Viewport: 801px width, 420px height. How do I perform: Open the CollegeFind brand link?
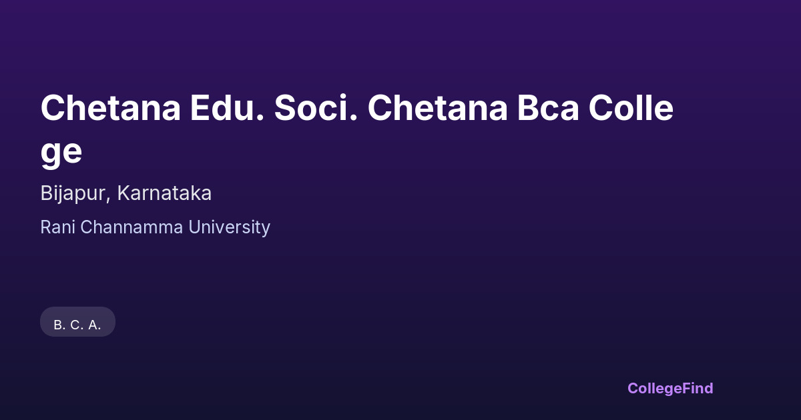click(x=670, y=388)
